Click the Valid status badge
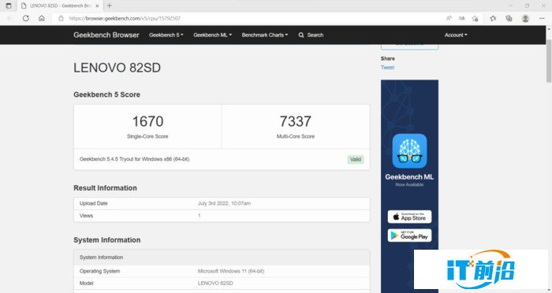This screenshot has height=293, width=552. click(356, 159)
